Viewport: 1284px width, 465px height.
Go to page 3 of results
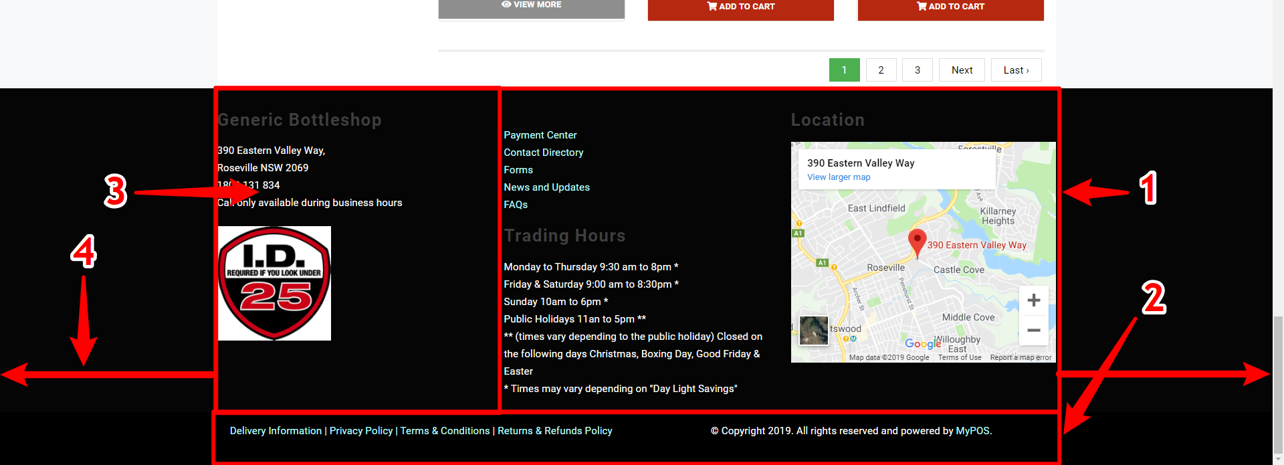coord(917,70)
